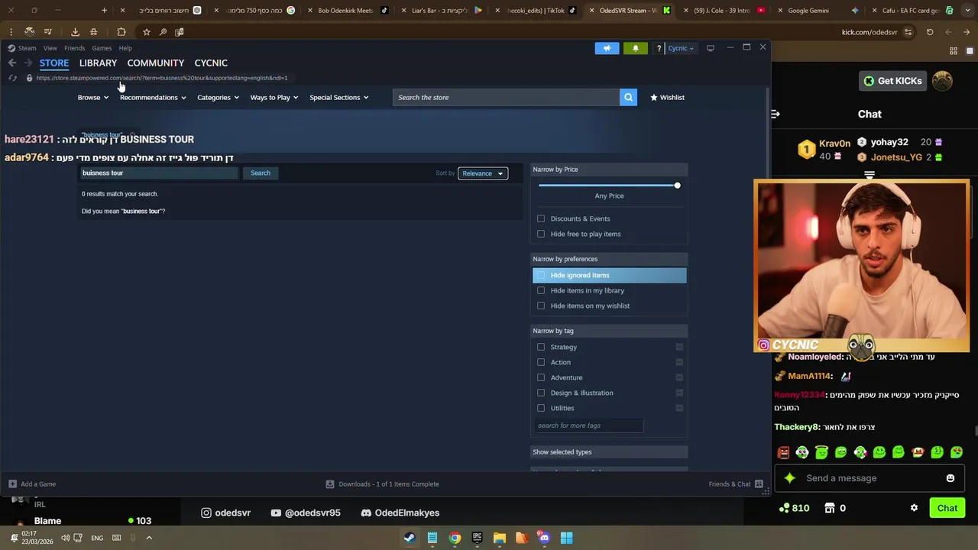
Task: Click the browser download icon in toolbar
Action: coord(75,32)
